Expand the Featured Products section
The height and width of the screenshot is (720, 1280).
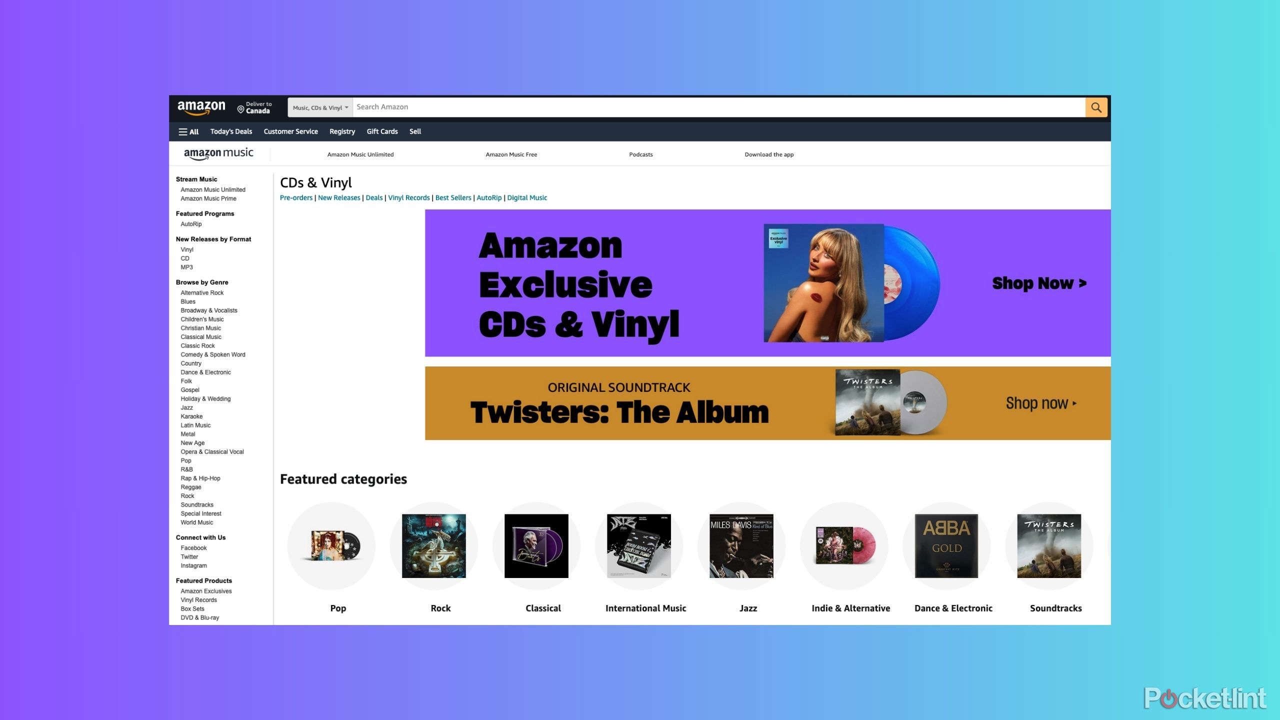(x=204, y=580)
